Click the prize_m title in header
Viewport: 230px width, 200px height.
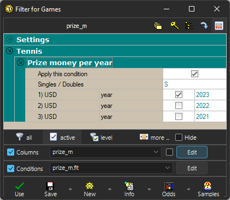(x=77, y=26)
